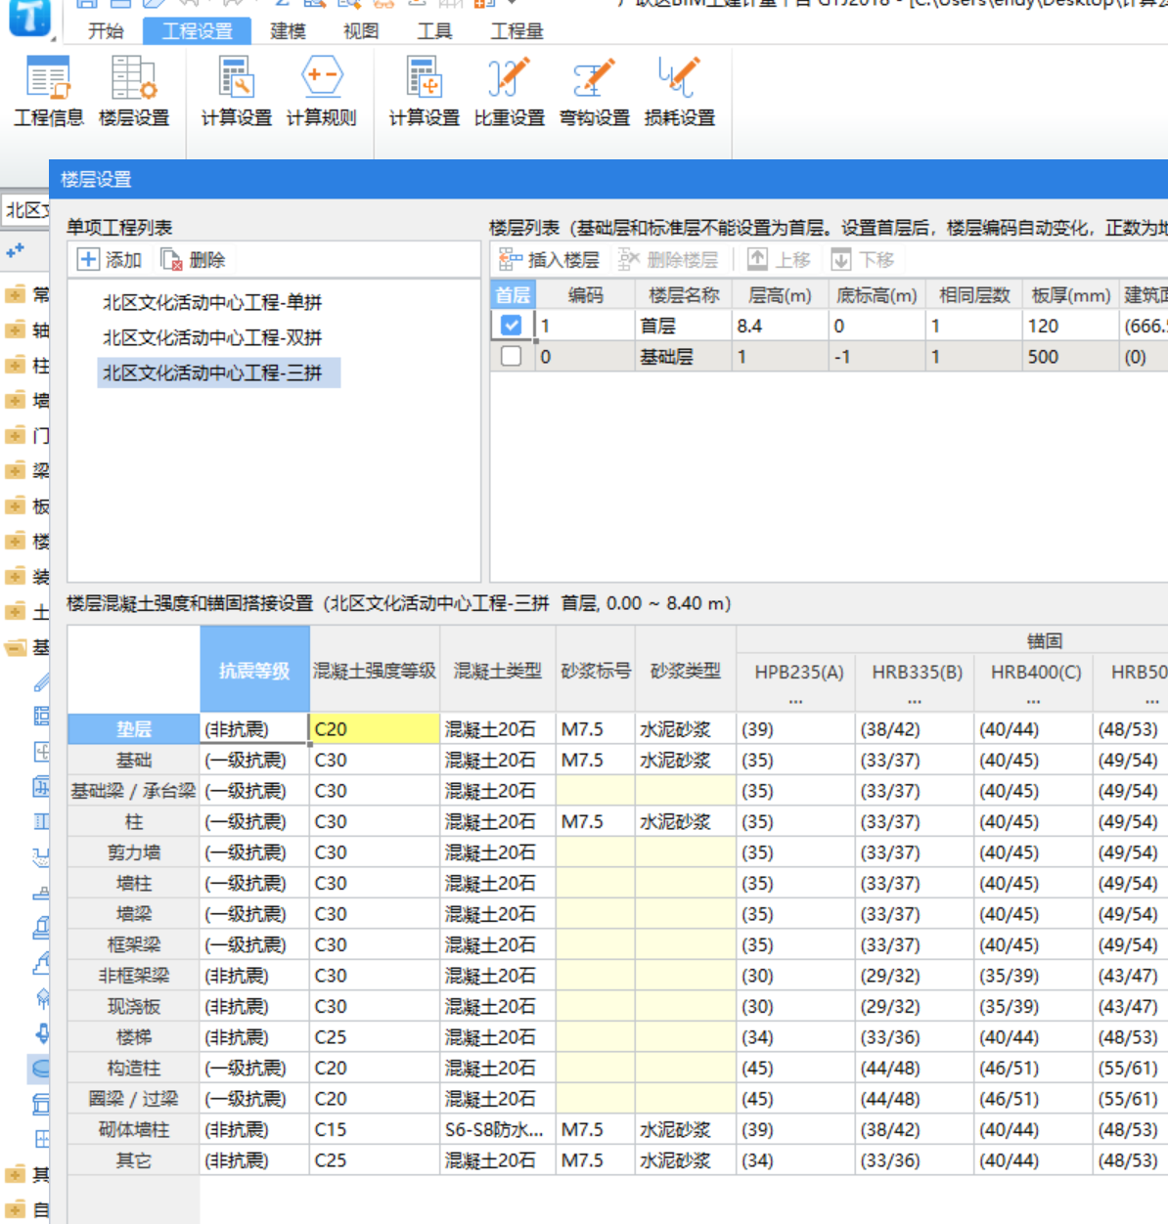Switch to 建模 ribbon tab

288,31
